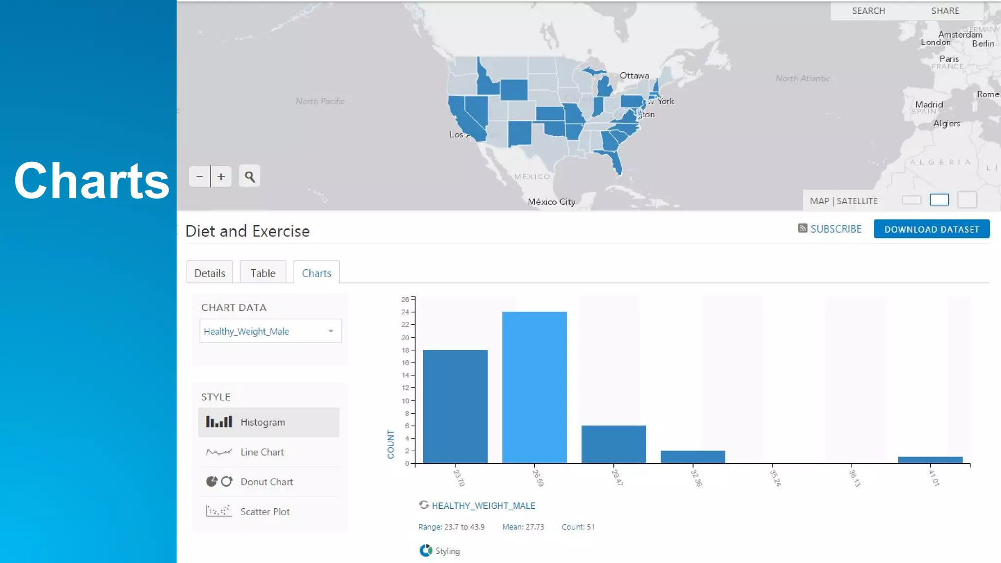Click the map magnifier search icon
The height and width of the screenshot is (563, 1001).
tap(249, 176)
